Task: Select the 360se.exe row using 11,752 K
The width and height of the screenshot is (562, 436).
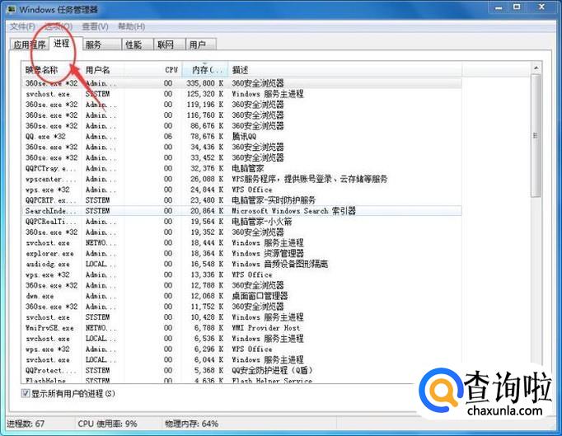Action: 241,307
